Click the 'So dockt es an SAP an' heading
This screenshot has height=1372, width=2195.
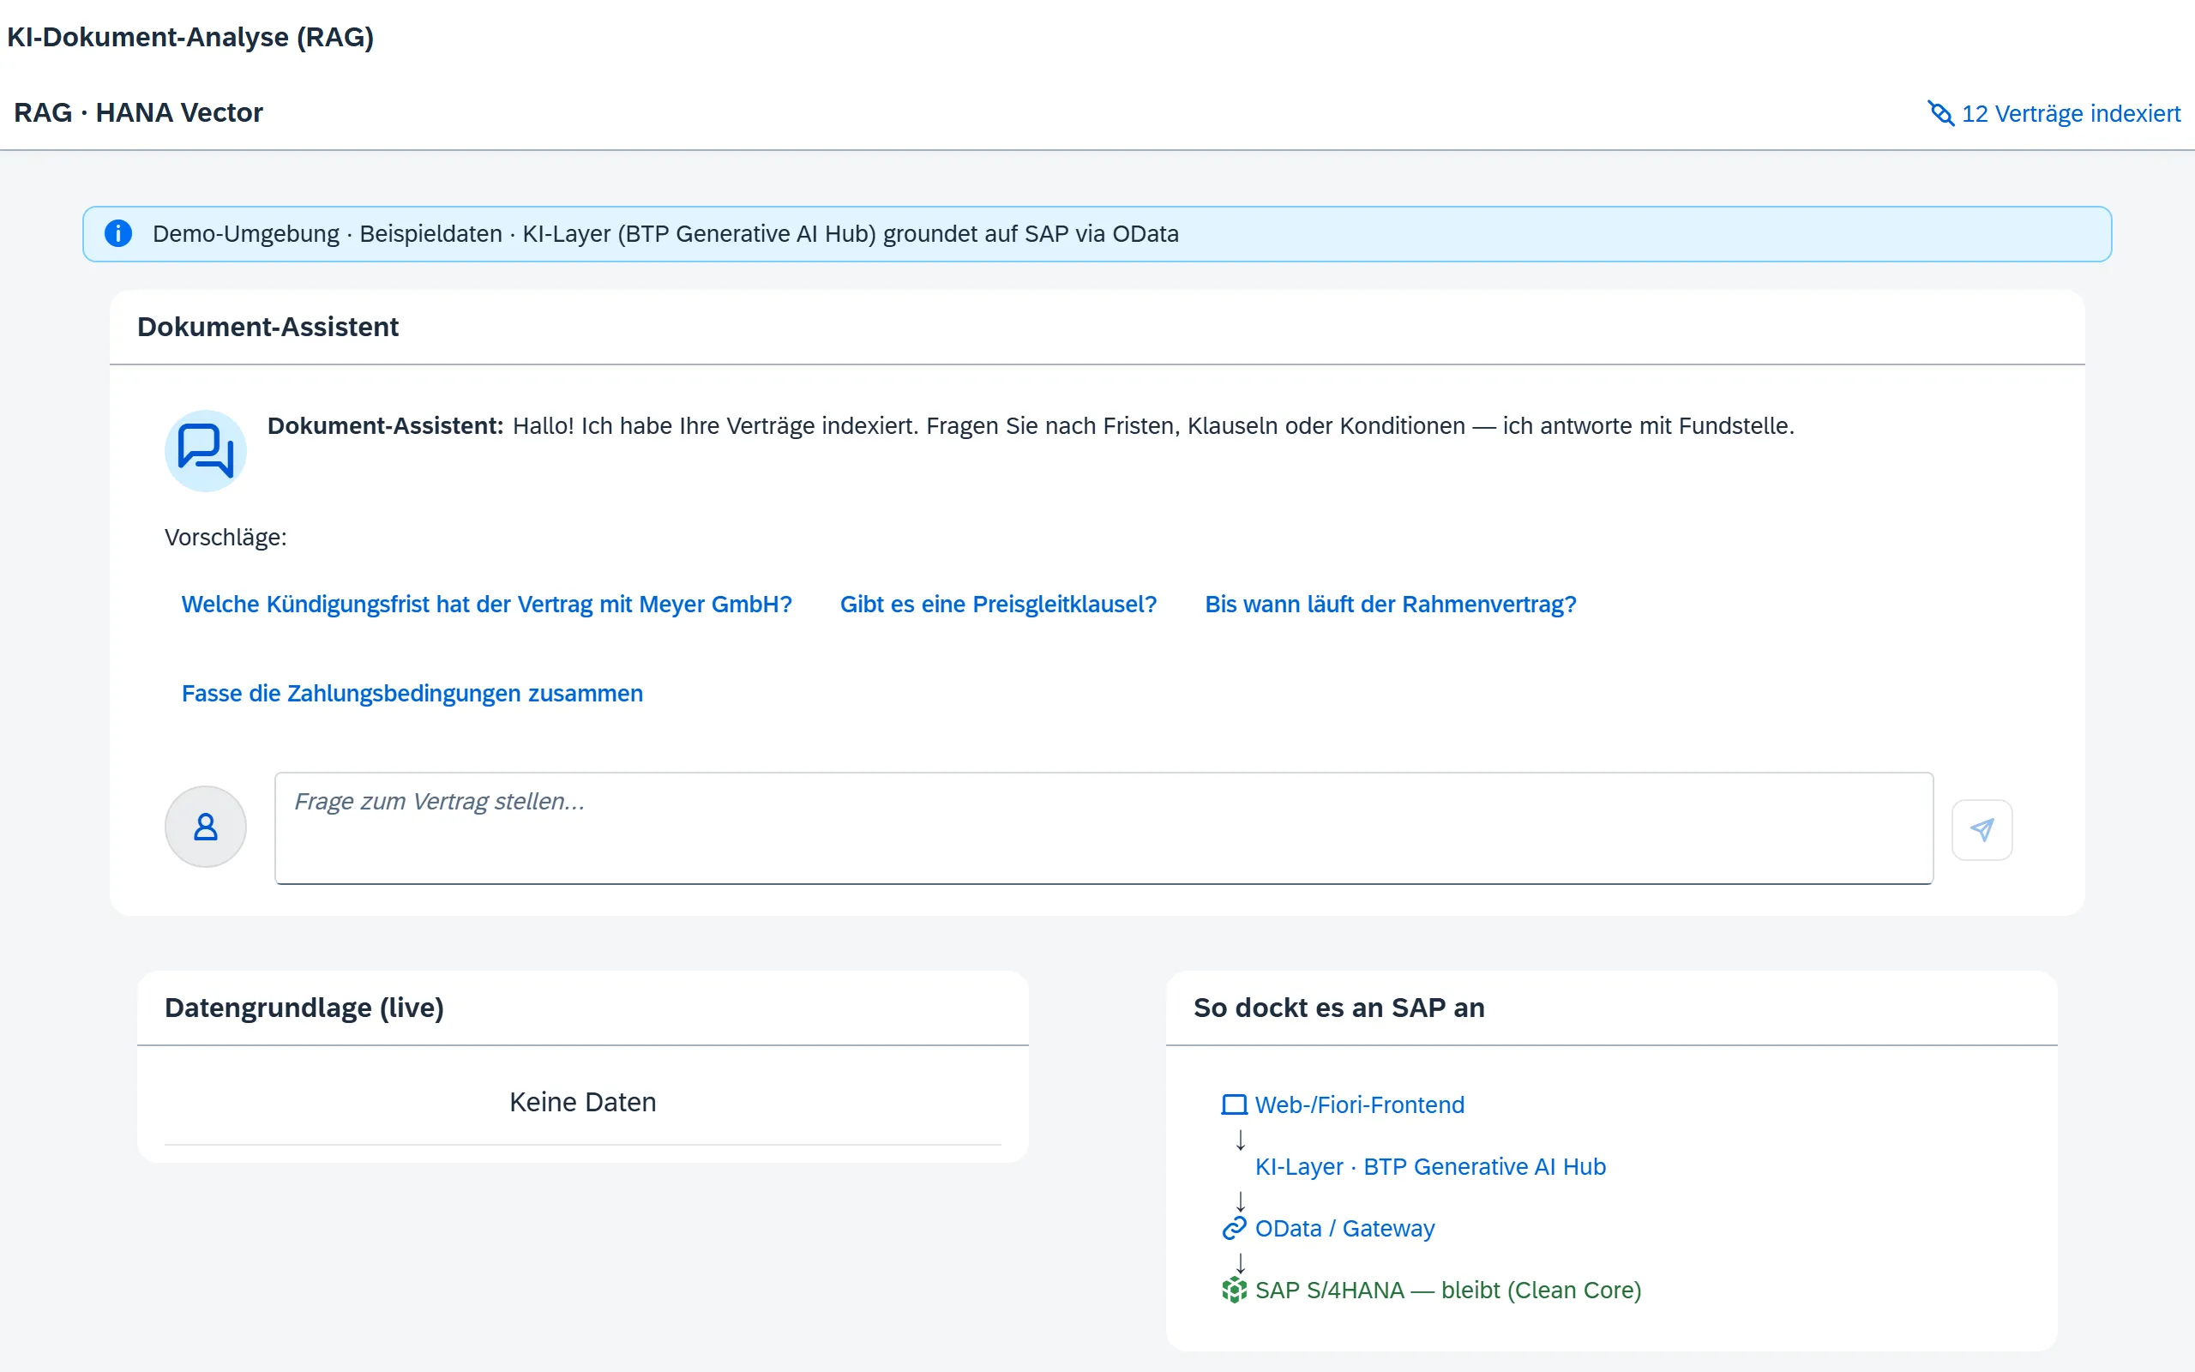tap(1338, 1008)
